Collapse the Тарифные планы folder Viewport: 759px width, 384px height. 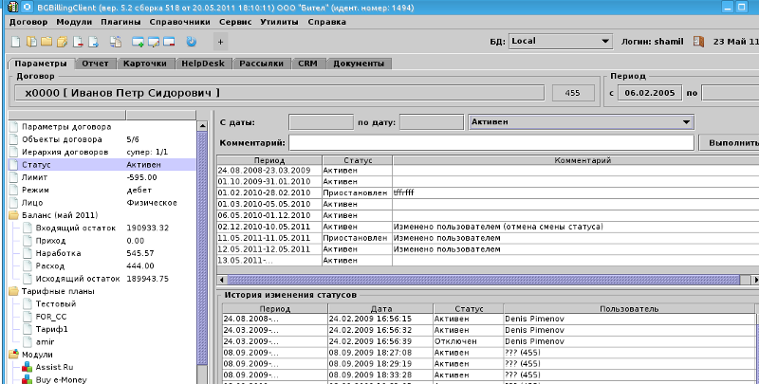pyautogui.click(x=13, y=291)
